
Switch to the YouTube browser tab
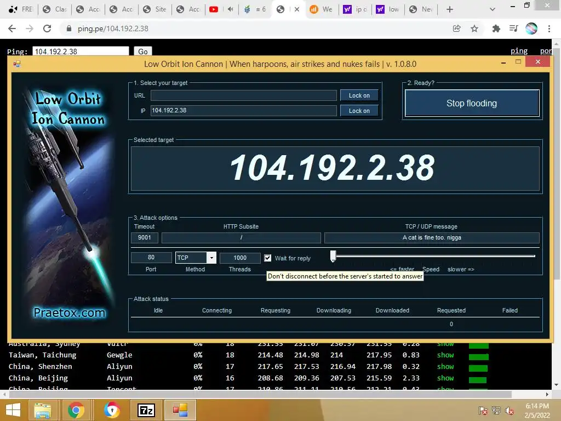coord(214,9)
